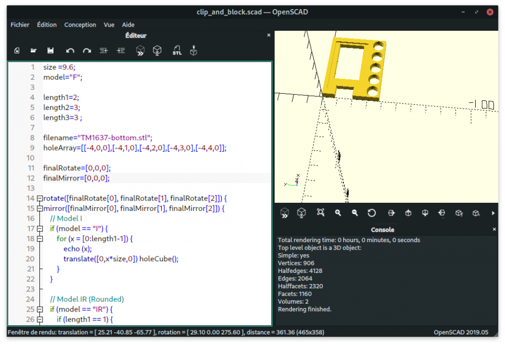The height and width of the screenshot is (345, 505).
Task: Collapse the if model I block at line 17
Action: [39, 228]
